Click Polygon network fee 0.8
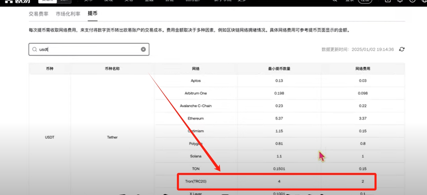The height and width of the screenshot is (195, 427). tap(363, 144)
